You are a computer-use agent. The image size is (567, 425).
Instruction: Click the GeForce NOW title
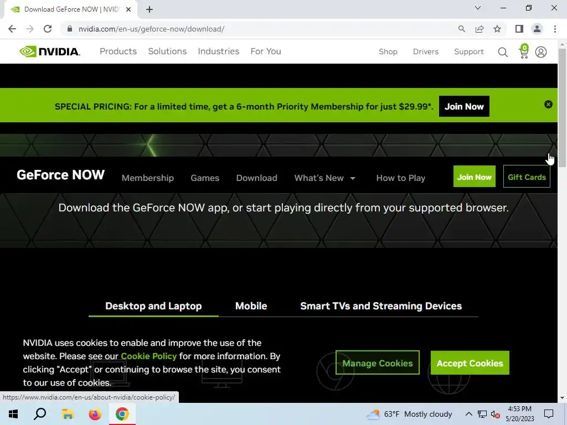point(61,175)
